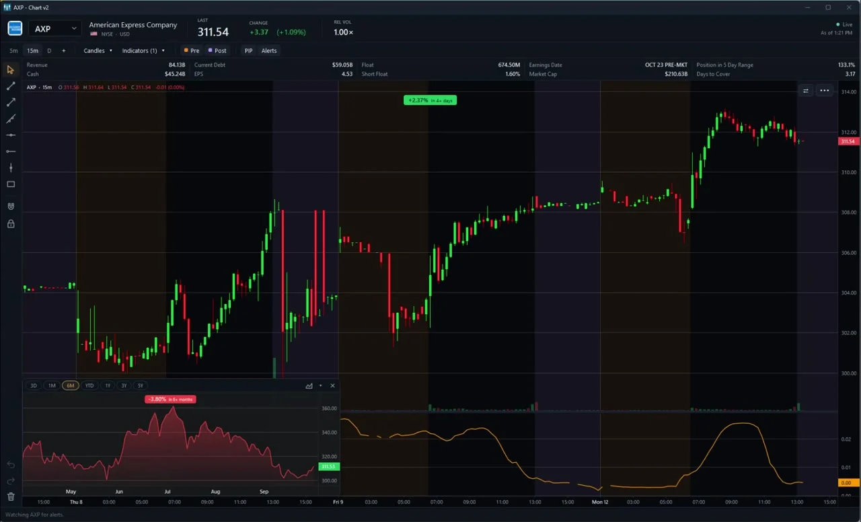Open the Indicators (1) dropdown
This screenshot has height=522, width=861.
[x=143, y=50]
